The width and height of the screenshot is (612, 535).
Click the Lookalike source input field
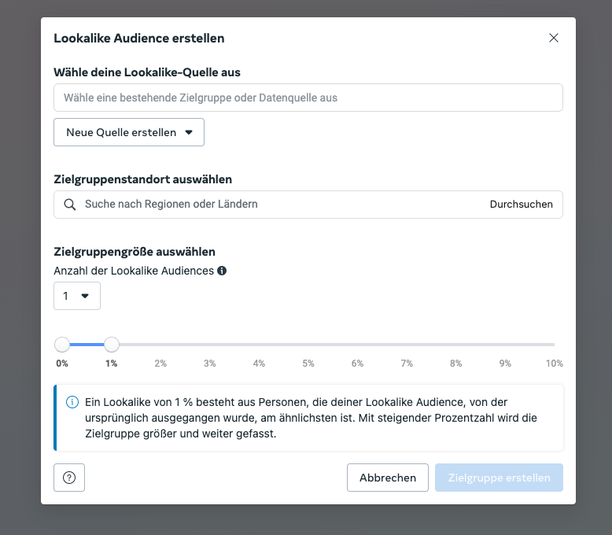click(x=308, y=98)
